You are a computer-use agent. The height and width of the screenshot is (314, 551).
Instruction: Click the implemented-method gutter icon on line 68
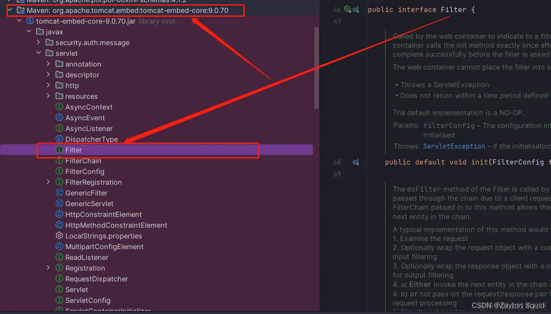[356, 162]
